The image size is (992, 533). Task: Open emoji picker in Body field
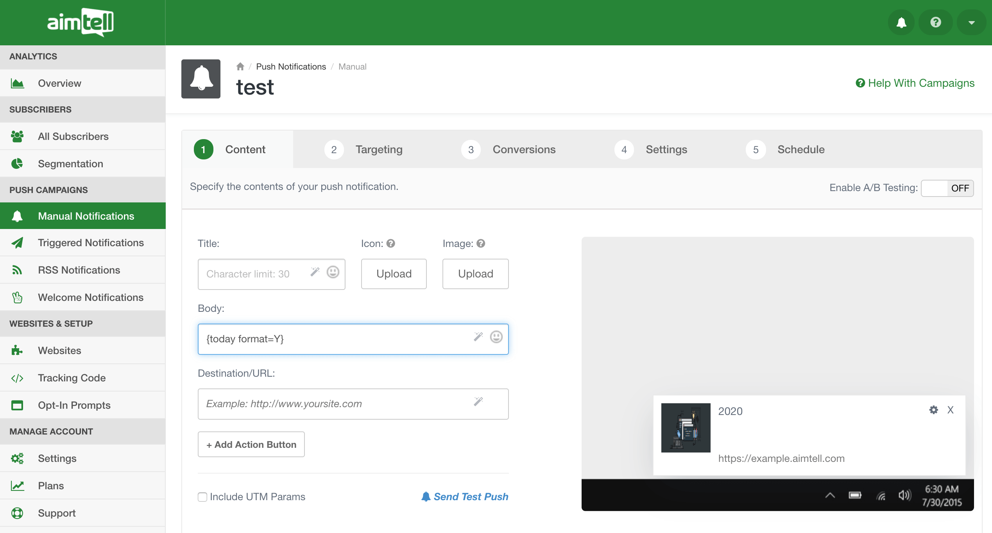(496, 337)
